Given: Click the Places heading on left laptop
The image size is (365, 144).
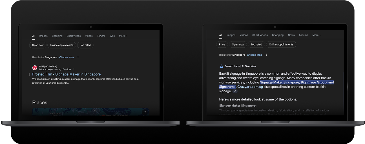Looking at the screenshot, I should point(40,102).
